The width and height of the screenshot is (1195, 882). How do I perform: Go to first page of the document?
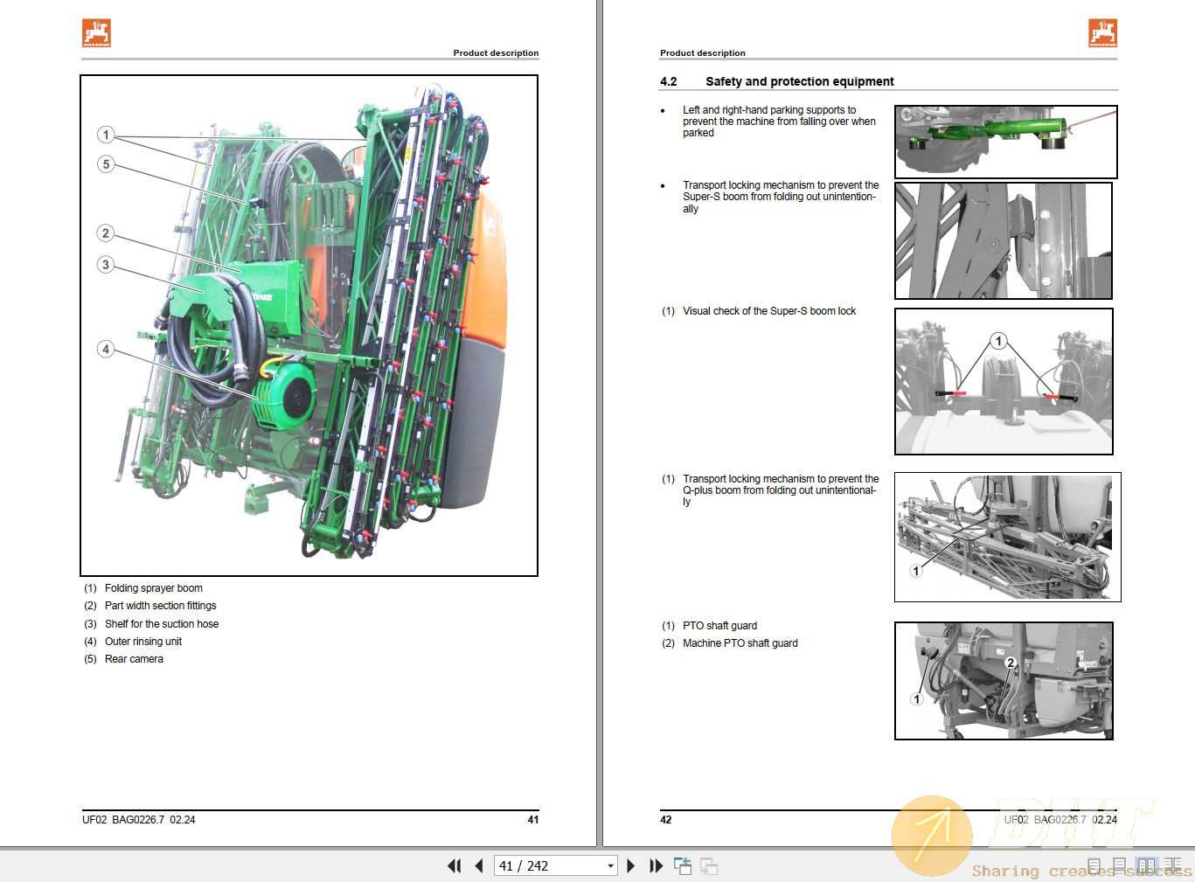tap(454, 866)
